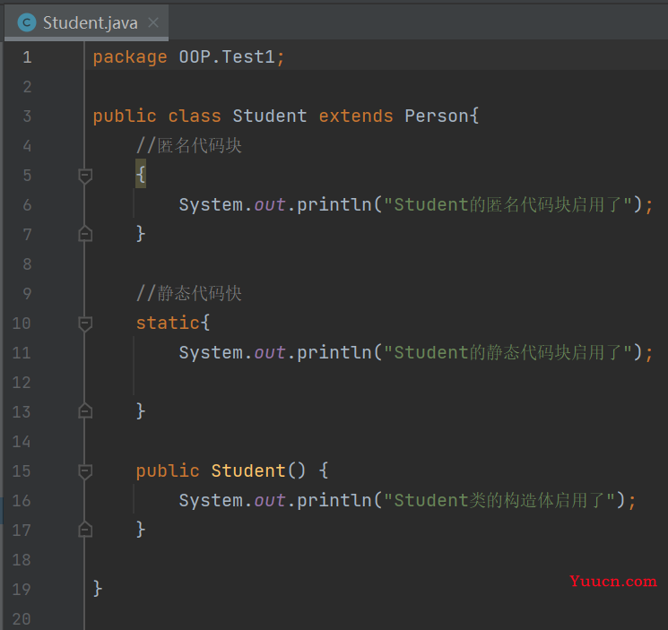Click 'System' on line 11
668x630 pixels.
211,353
